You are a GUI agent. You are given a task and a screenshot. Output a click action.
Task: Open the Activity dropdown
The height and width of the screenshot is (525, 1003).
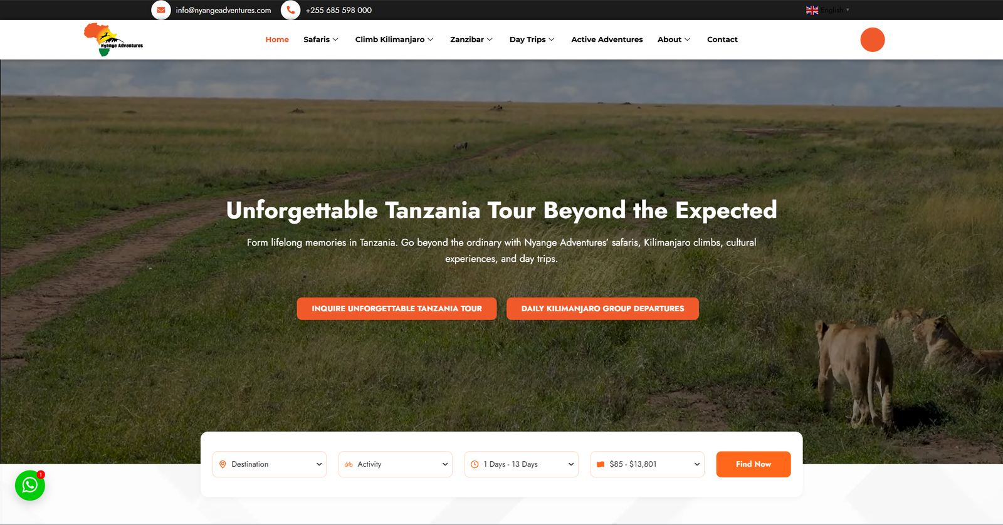[396, 464]
